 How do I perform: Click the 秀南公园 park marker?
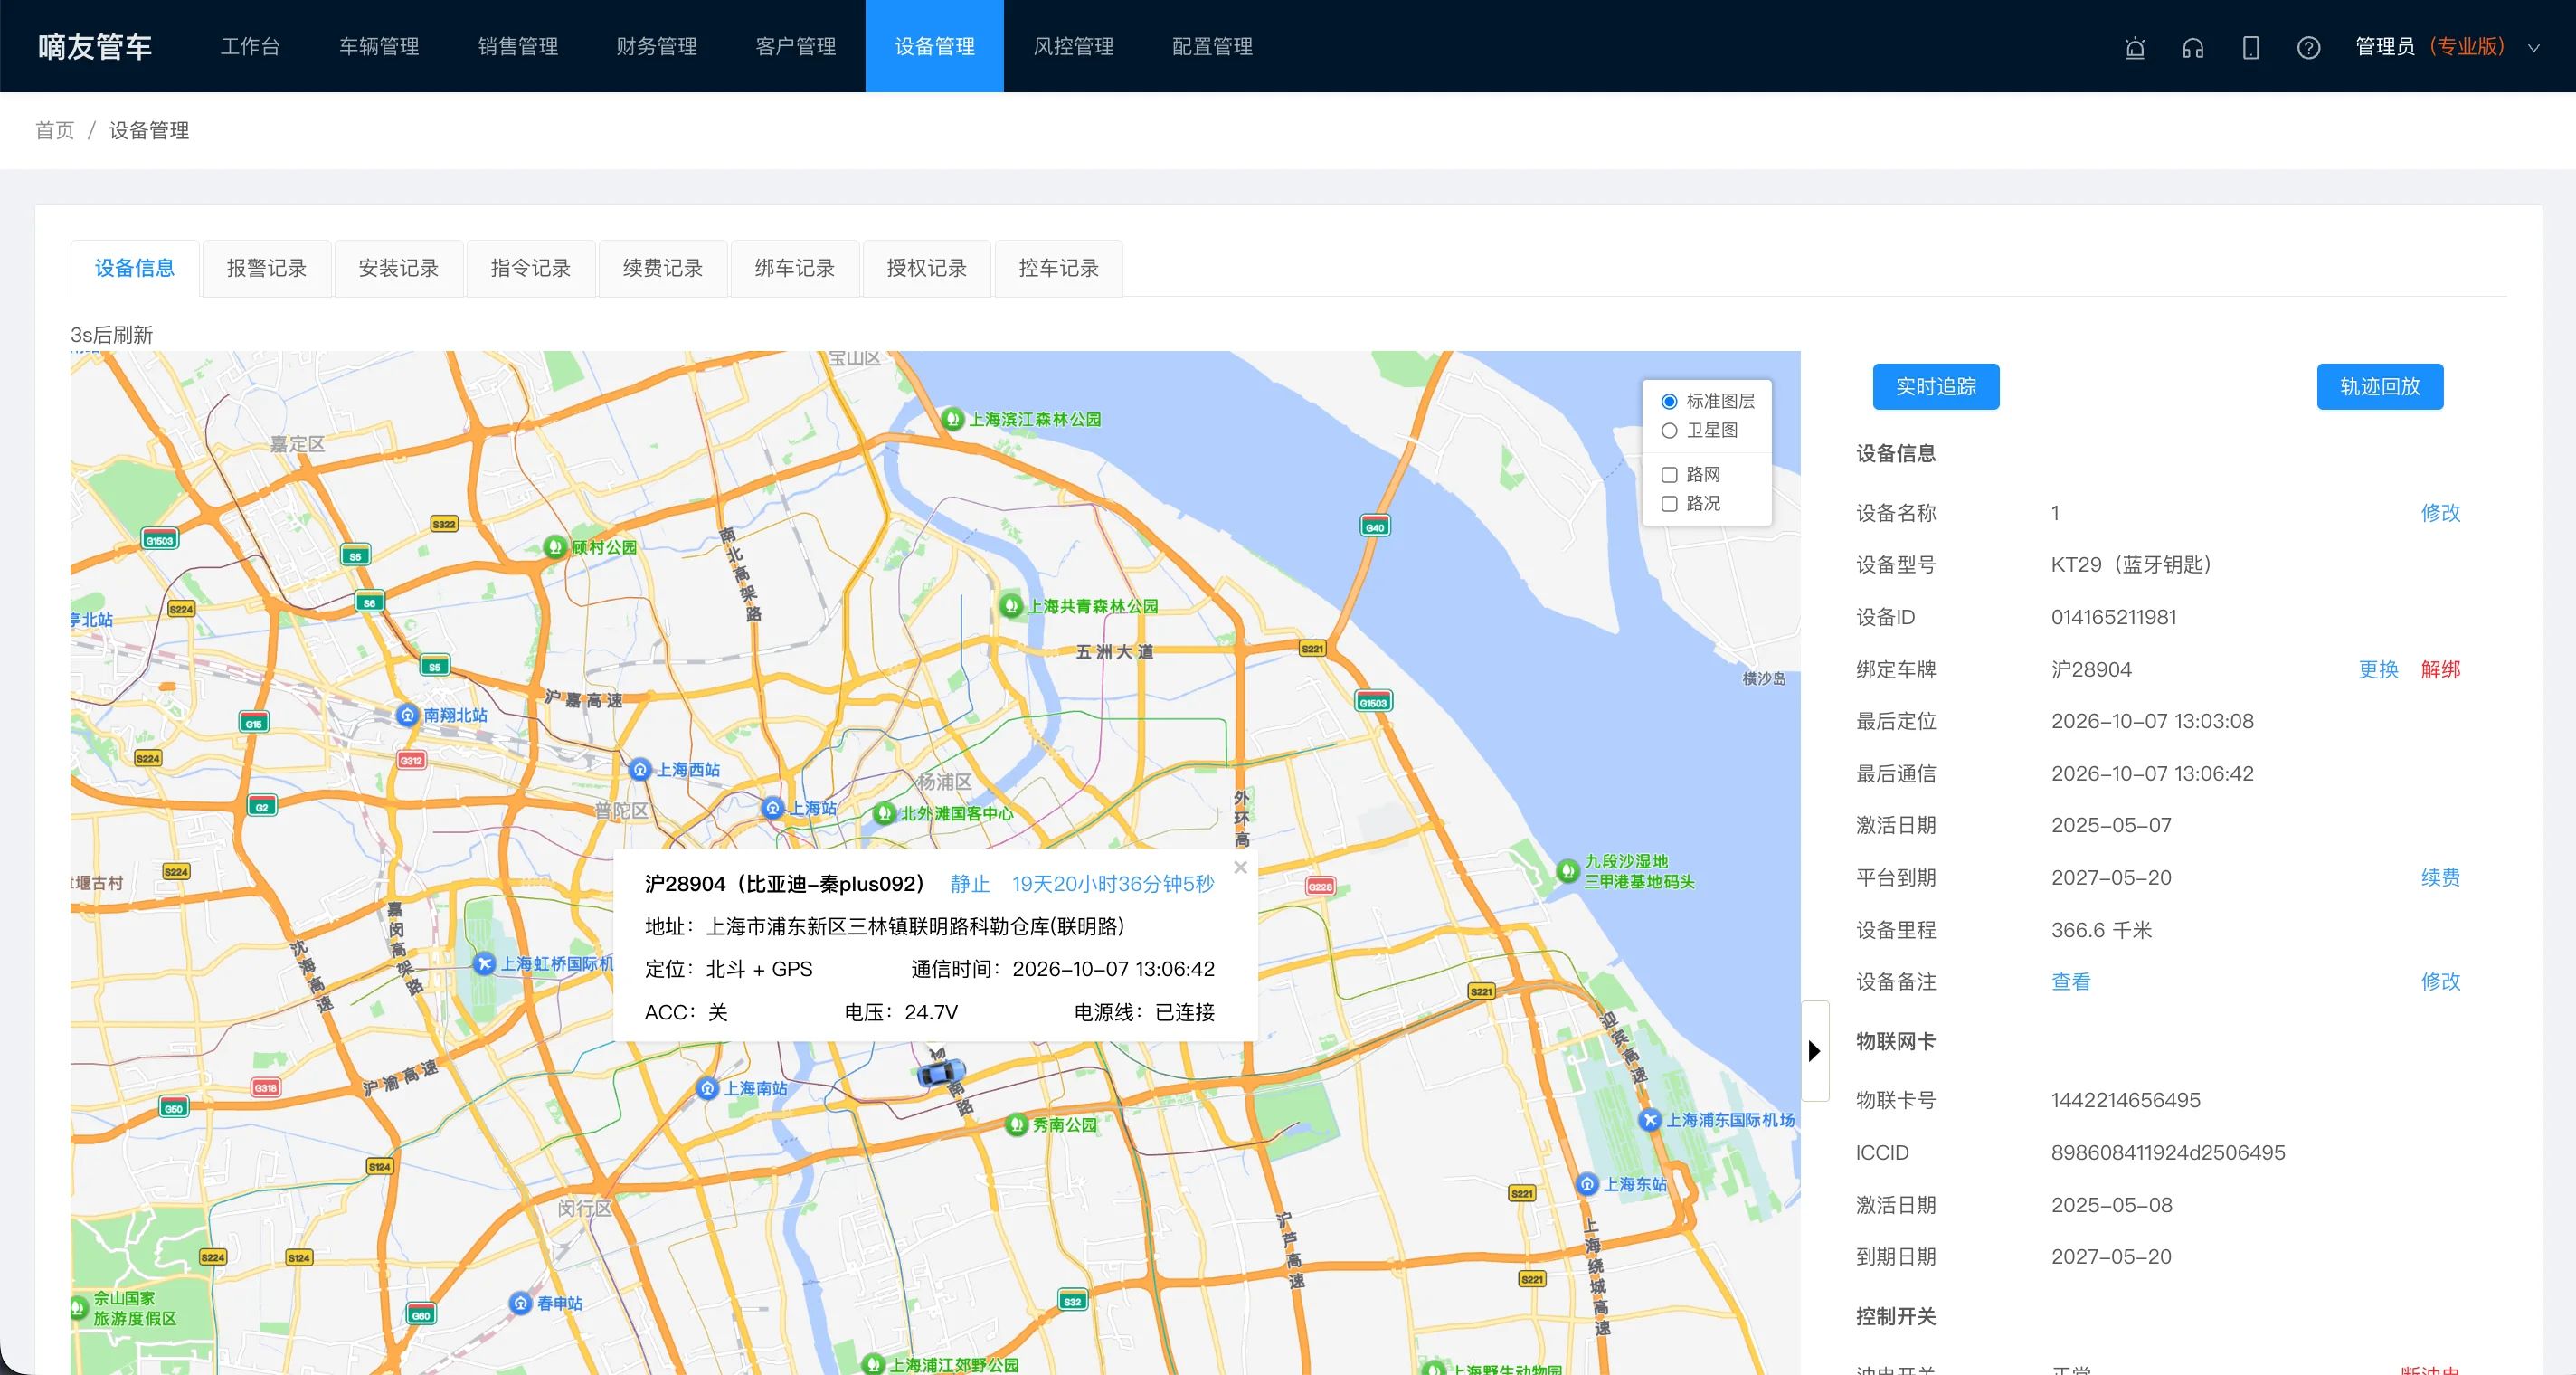1017,1125
